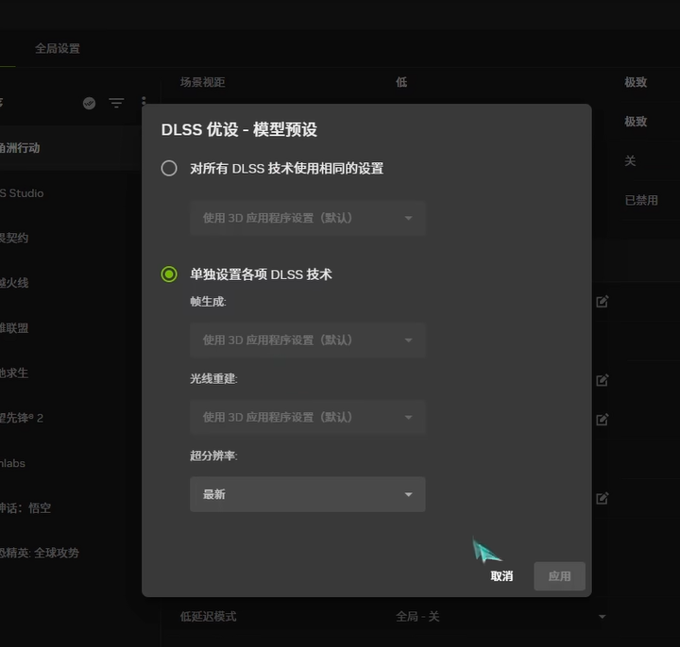Click the edit icon beside the 超分辨率 dropdown
This screenshot has width=680, height=647.
coord(603,498)
